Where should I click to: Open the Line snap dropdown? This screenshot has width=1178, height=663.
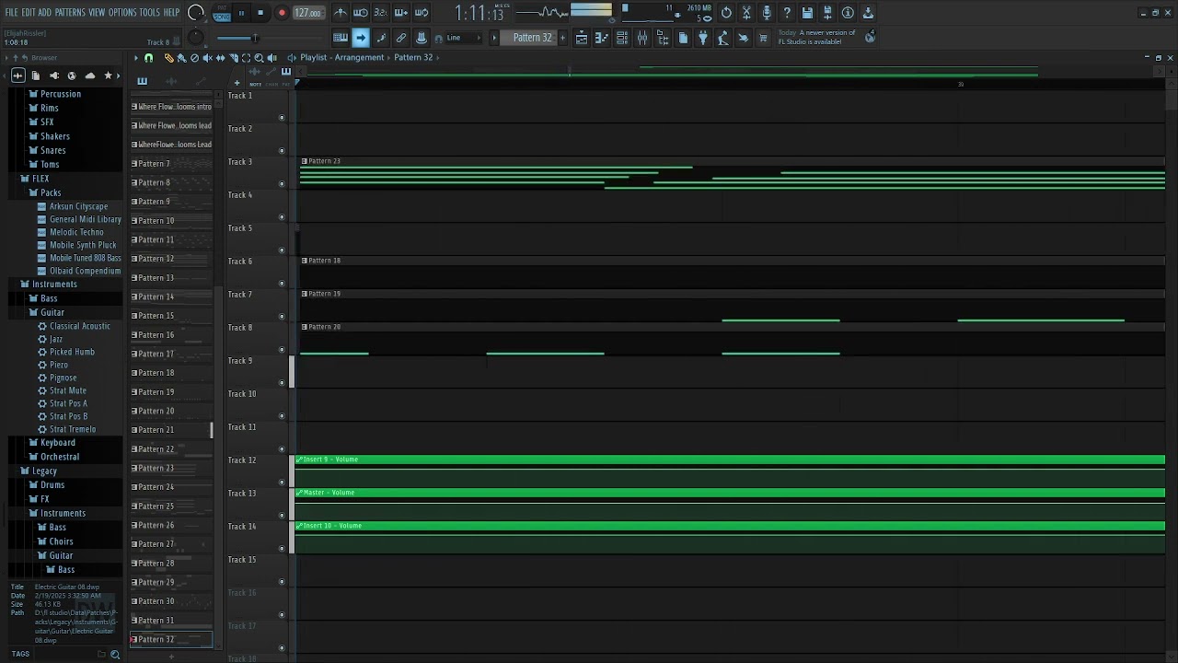click(x=463, y=38)
